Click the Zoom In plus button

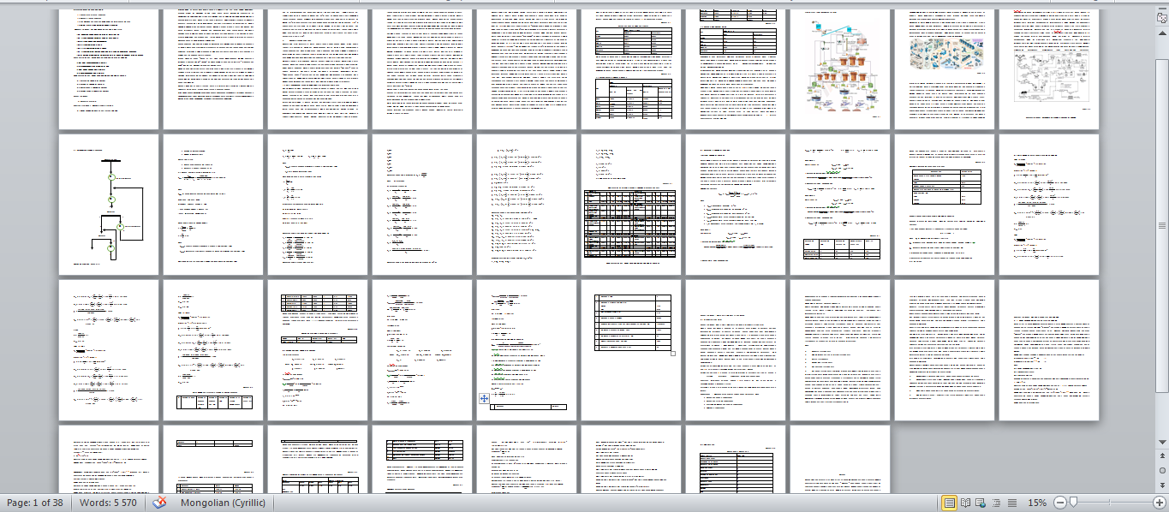[x=1159, y=503]
